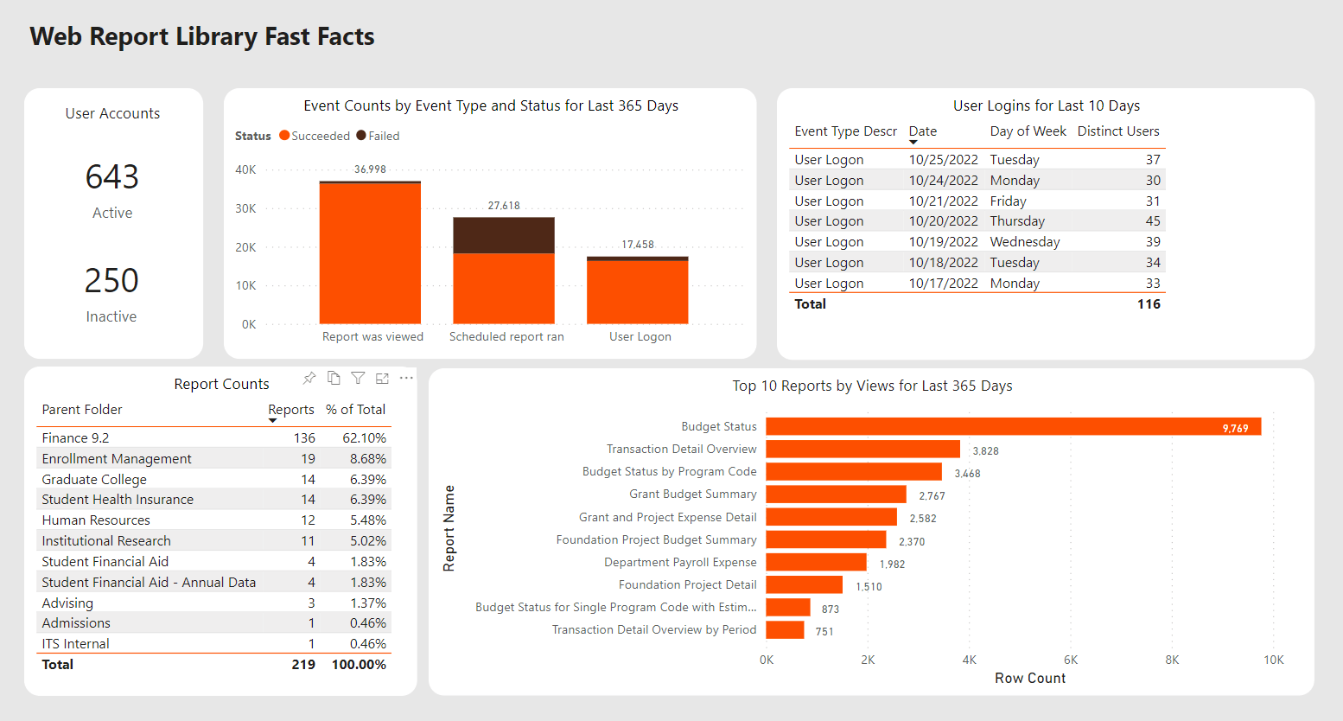The image size is (1343, 721).
Task: Open more options ellipsis on Report Counts
Action: tap(406, 378)
